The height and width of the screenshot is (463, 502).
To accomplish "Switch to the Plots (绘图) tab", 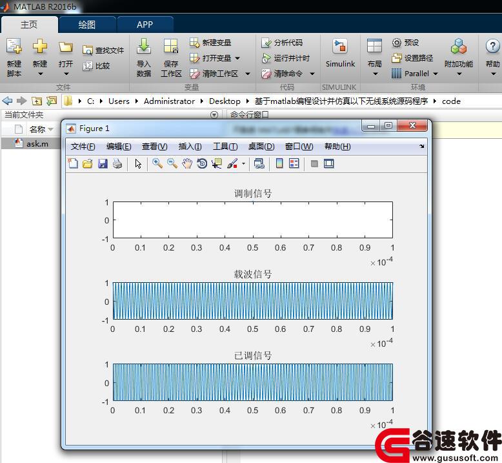I will pyautogui.click(x=86, y=25).
